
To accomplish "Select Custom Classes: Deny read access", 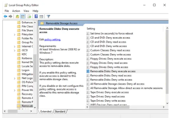I will pos(110,50).
